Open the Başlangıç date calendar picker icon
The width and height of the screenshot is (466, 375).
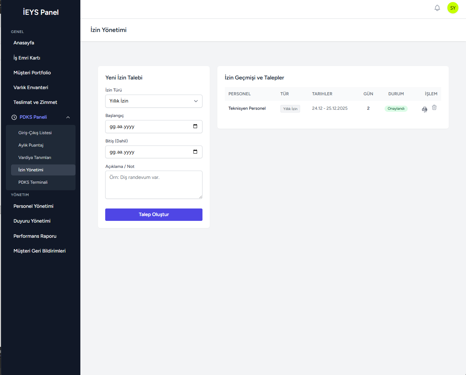click(195, 126)
